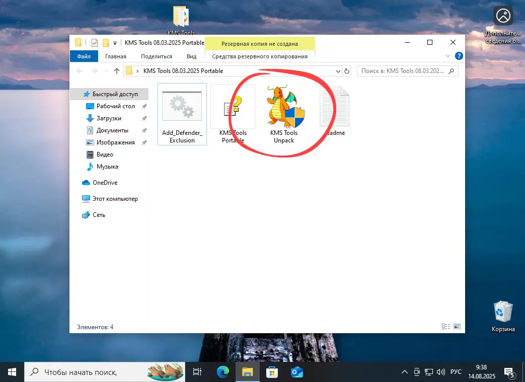The height and width of the screenshot is (382, 525).
Task: Open the Файл menu tab
Action: click(84, 56)
